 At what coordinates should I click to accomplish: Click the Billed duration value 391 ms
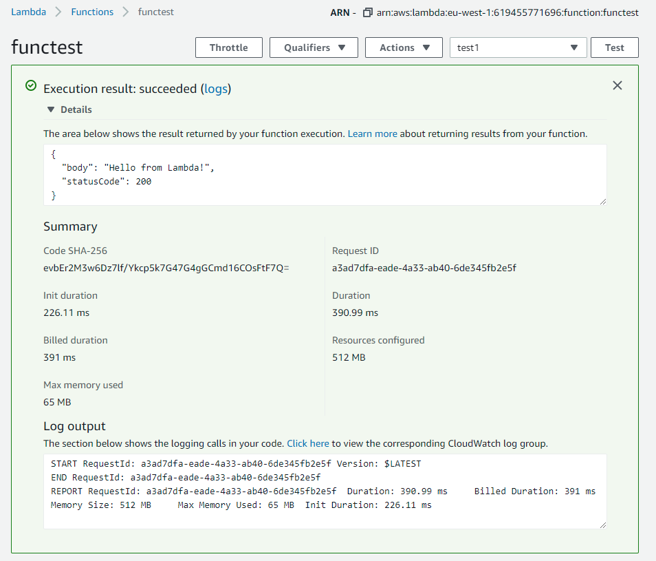59,357
